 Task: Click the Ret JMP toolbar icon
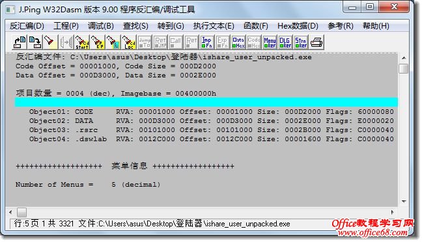click(x=160, y=42)
